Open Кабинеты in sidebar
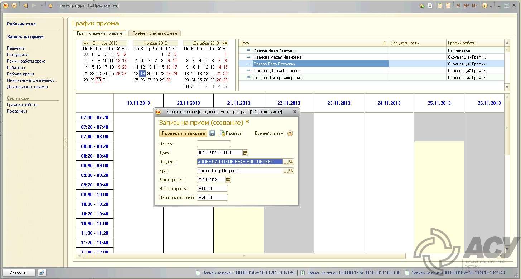Viewport: 521px width, 279px height. (16, 68)
